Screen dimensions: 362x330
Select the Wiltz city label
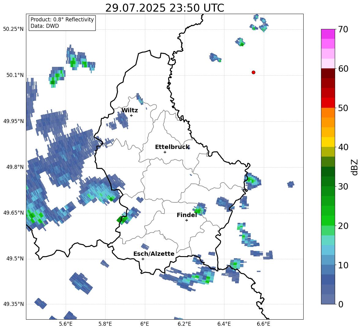(x=130, y=111)
